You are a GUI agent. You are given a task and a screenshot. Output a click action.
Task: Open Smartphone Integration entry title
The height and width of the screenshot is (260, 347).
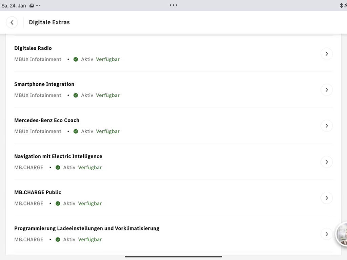pyautogui.click(x=44, y=84)
